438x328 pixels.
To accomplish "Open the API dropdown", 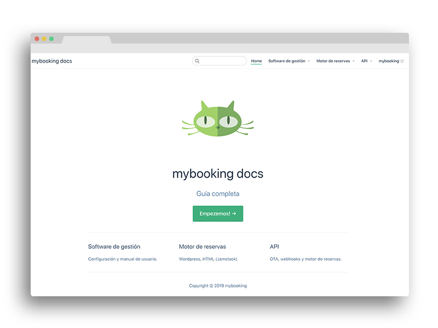I will click(x=364, y=61).
